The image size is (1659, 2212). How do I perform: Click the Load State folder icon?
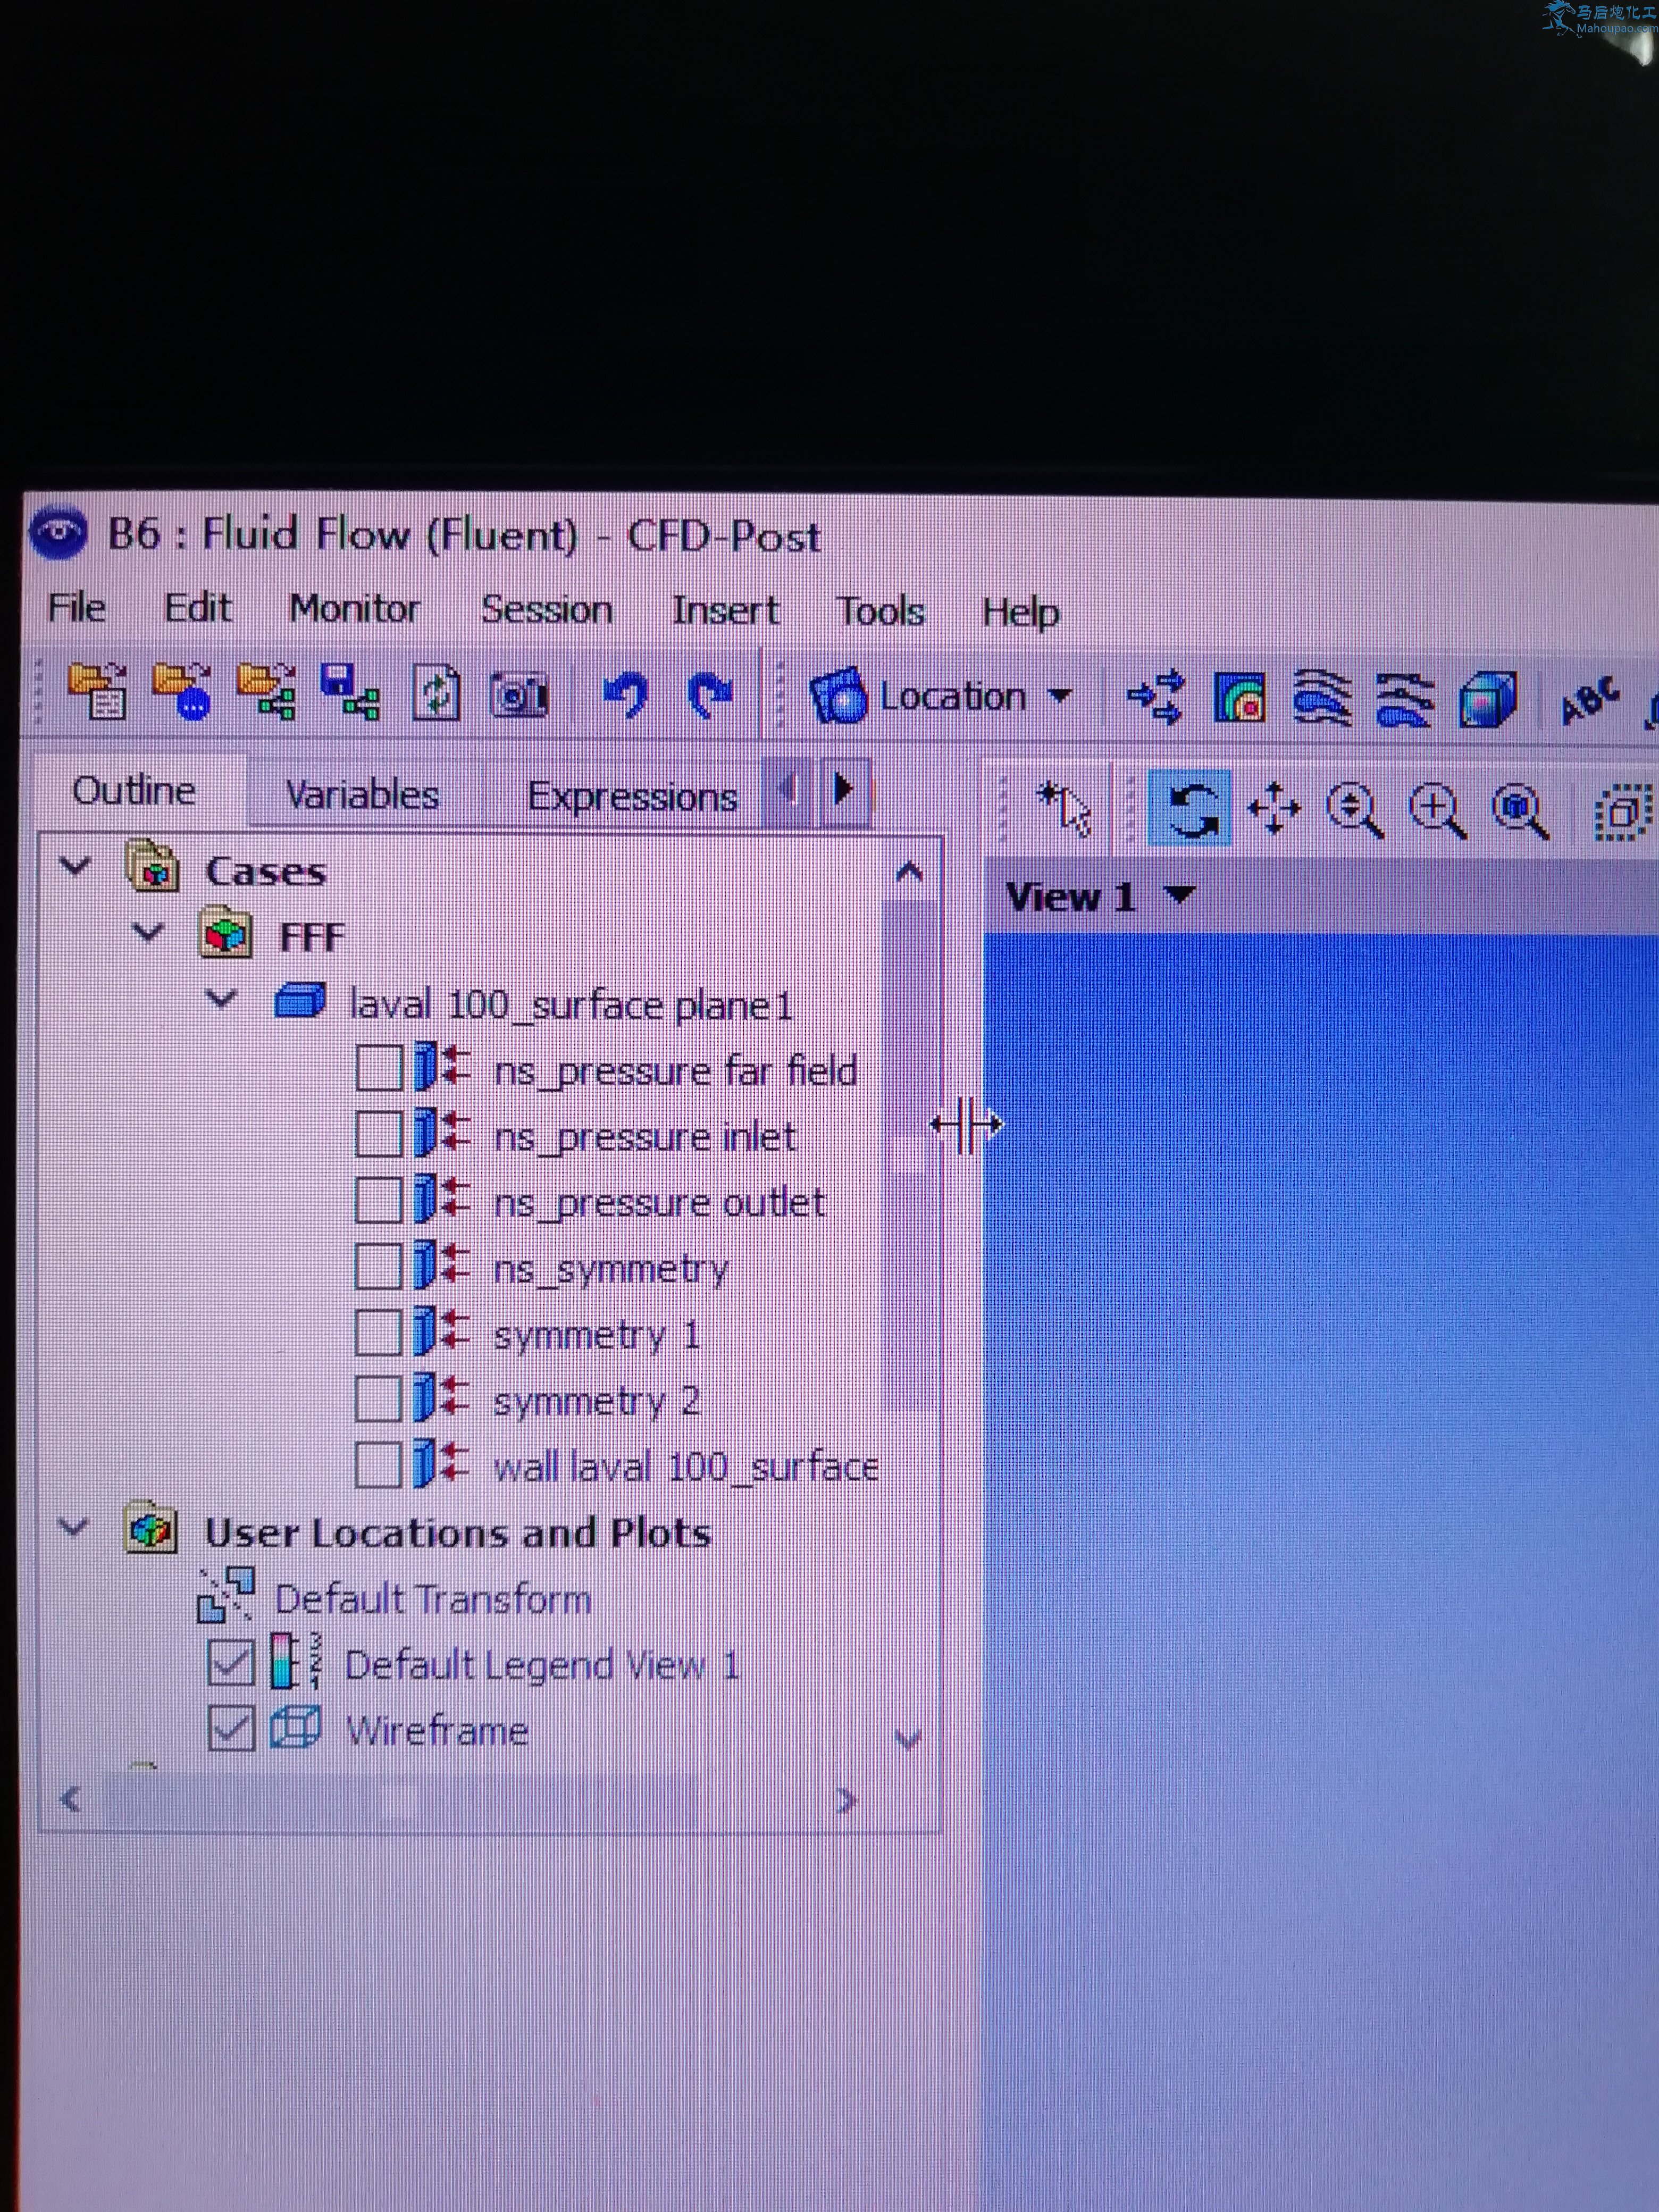(182, 691)
